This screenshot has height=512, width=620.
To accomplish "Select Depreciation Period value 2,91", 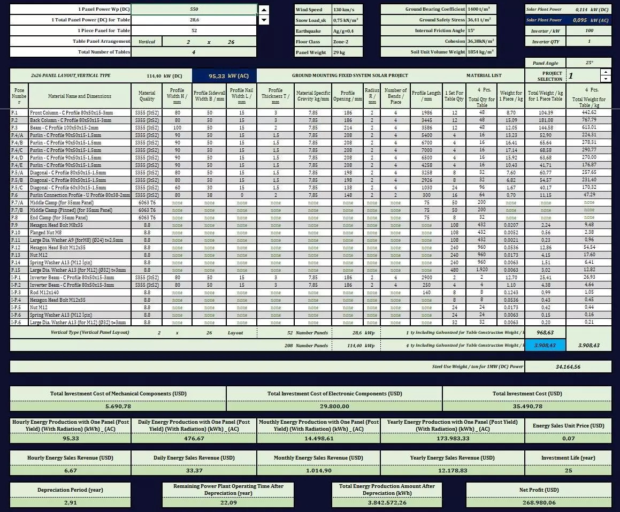I will 71,502.
